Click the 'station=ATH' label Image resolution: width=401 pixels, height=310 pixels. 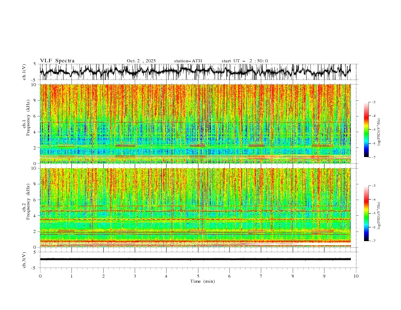click(188, 61)
